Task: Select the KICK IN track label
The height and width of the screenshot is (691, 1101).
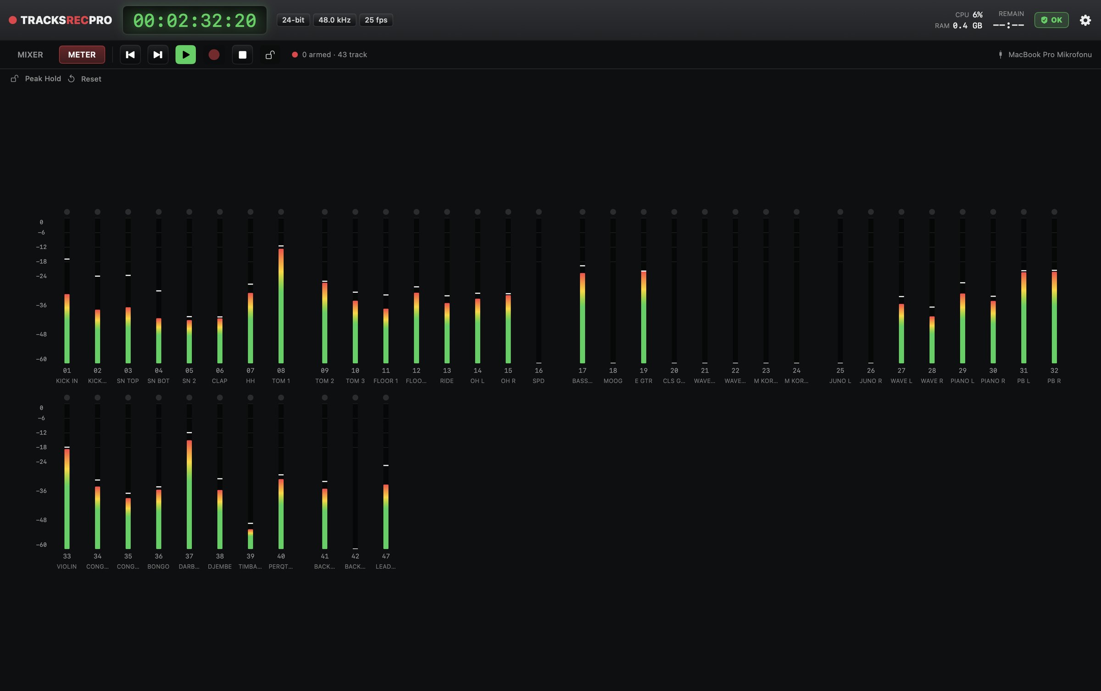Action: [67, 381]
